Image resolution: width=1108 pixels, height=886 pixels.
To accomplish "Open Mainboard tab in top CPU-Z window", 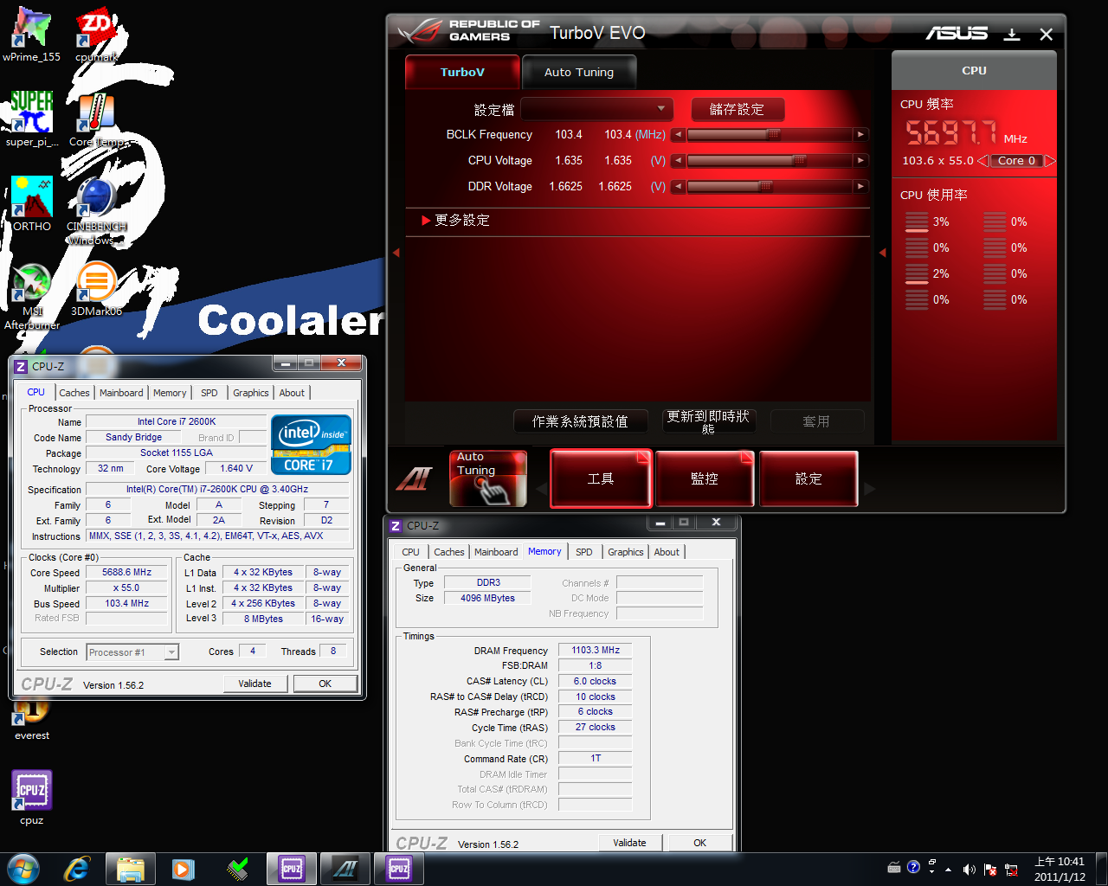I will [121, 393].
